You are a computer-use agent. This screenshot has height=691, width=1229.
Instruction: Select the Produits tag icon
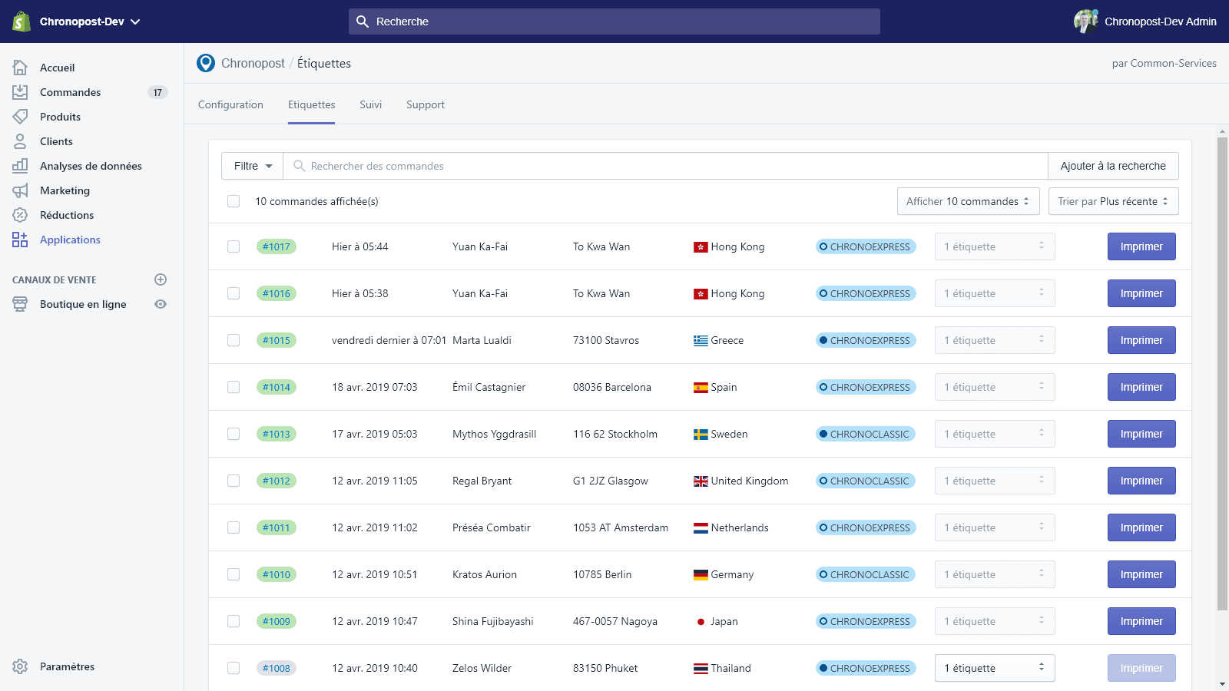[20, 117]
